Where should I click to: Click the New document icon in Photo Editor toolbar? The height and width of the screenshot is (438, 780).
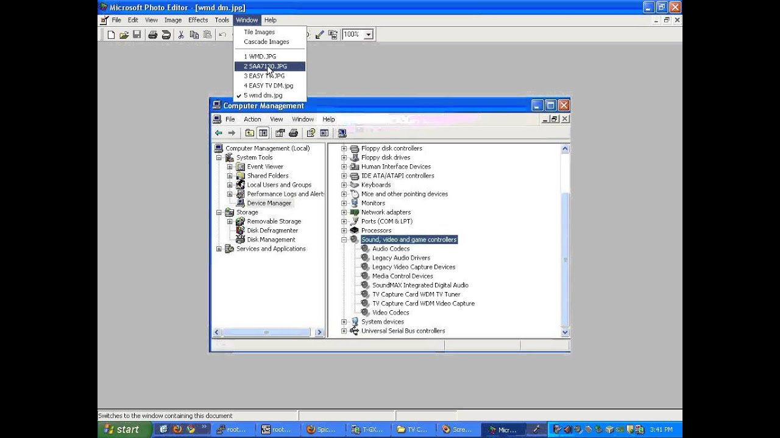pyautogui.click(x=111, y=35)
